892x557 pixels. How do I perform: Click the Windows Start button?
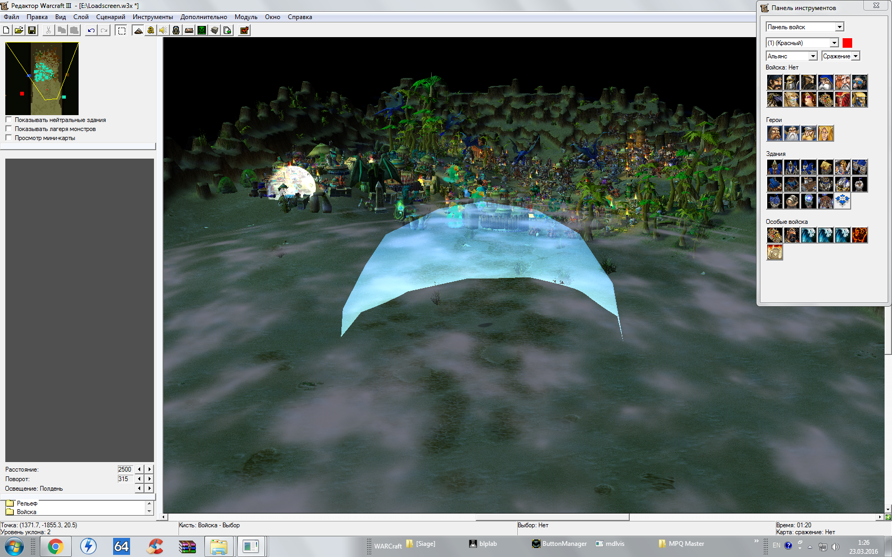14,546
